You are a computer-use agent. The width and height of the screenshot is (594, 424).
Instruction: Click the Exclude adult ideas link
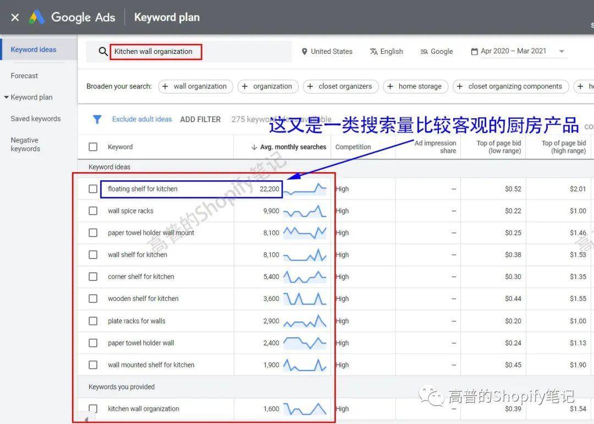pyautogui.click(x=142, y=119)
